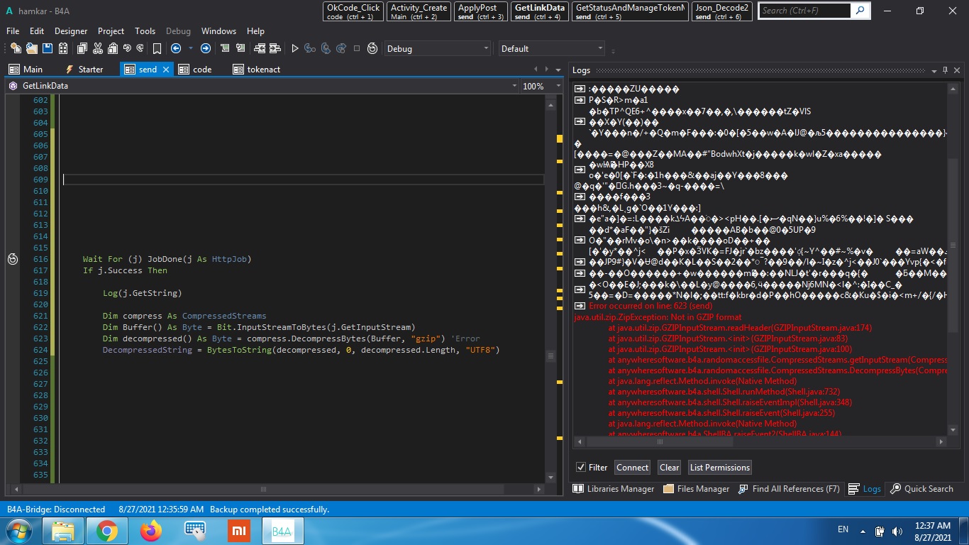This screenshot has width=969, height=545.
Task: Click the Cut scissors icon
Action: 96,48
